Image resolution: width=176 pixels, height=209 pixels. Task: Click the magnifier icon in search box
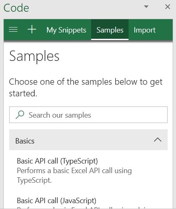coord(20,115)
